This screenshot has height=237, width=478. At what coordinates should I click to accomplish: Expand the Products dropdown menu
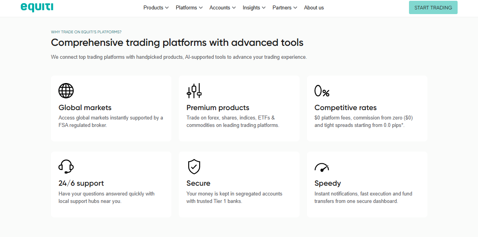click(156, 7)
